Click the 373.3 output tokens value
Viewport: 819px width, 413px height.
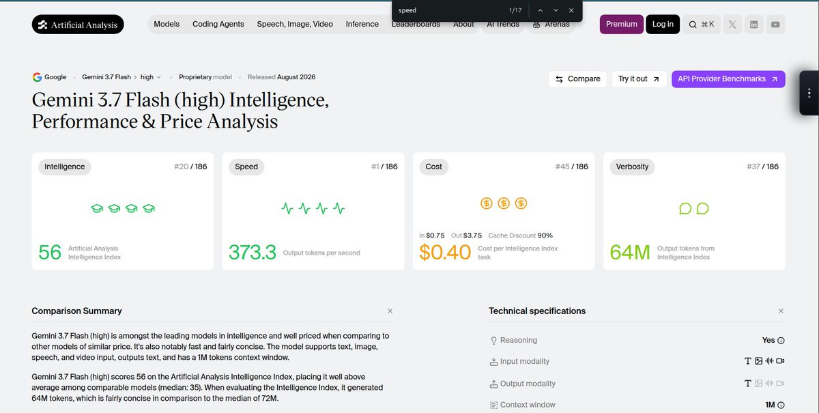[x=253, y=253]
